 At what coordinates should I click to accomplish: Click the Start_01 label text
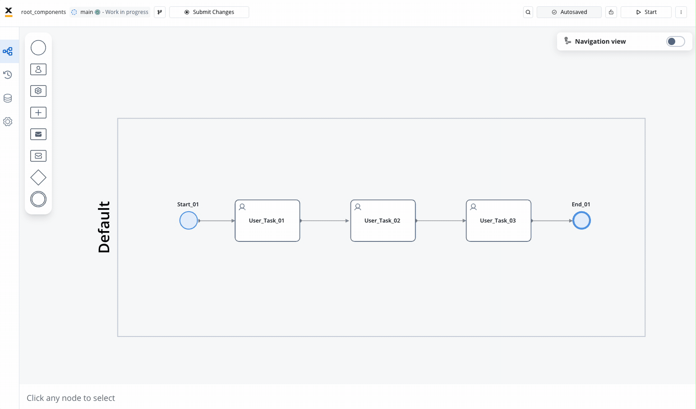tap(188, 204)
